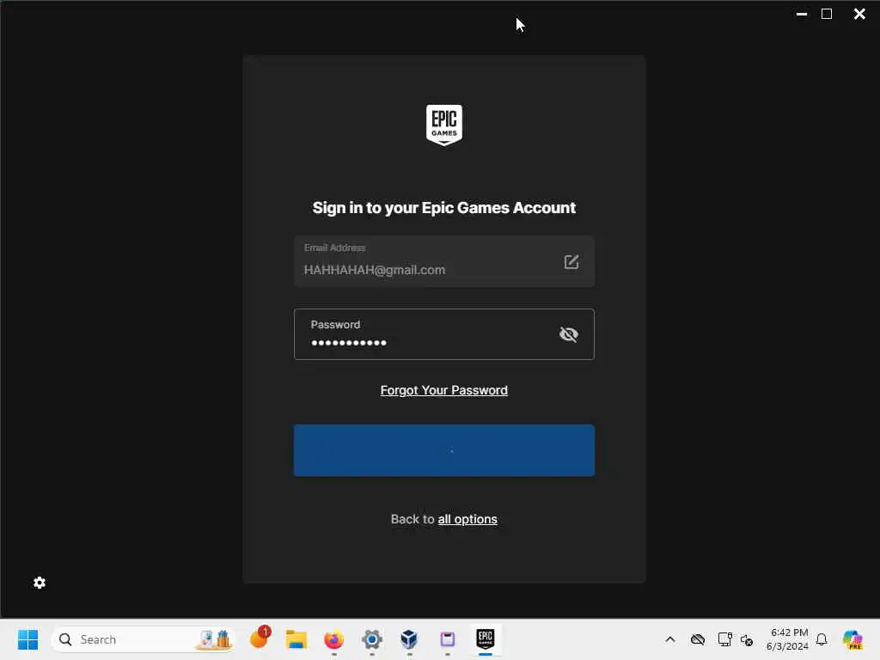Click the taskbar Search box
The image size is (880, 660).
(144, 639)
